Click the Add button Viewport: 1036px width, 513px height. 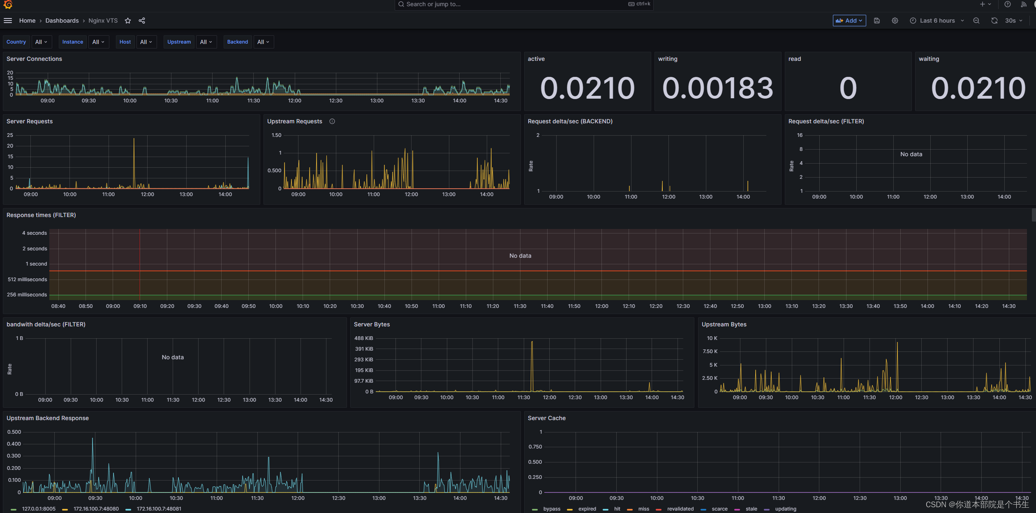click(x=849, y=21)
